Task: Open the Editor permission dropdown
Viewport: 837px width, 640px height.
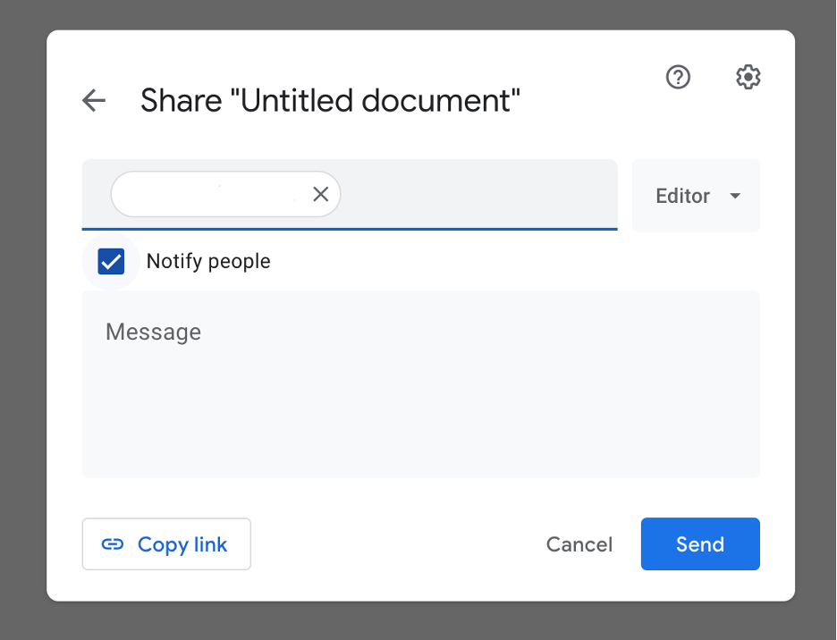Action: (x=696, y=196)
